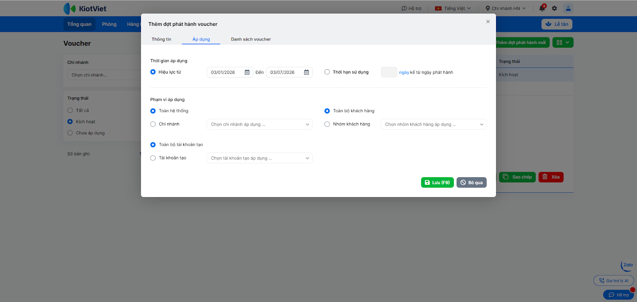
Task: Click the user account avatar icon
Action: pos(568,8)
